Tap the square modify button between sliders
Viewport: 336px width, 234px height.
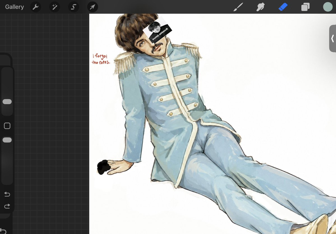point(7,126)
